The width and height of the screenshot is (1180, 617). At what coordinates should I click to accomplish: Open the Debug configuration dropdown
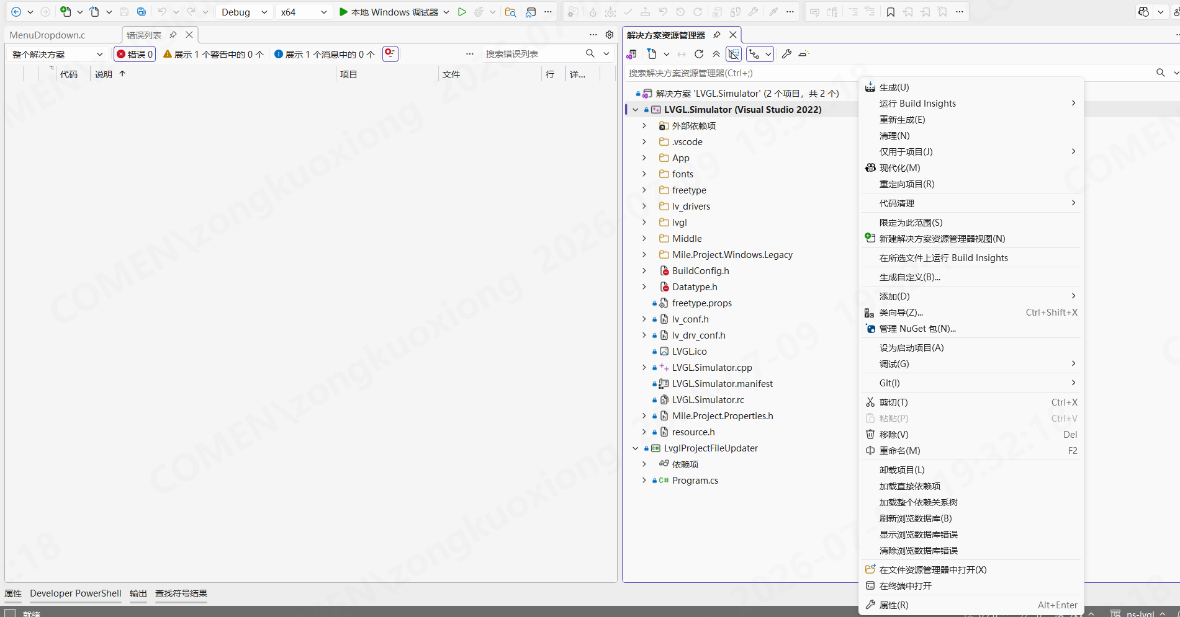click(x=244, y=12)
